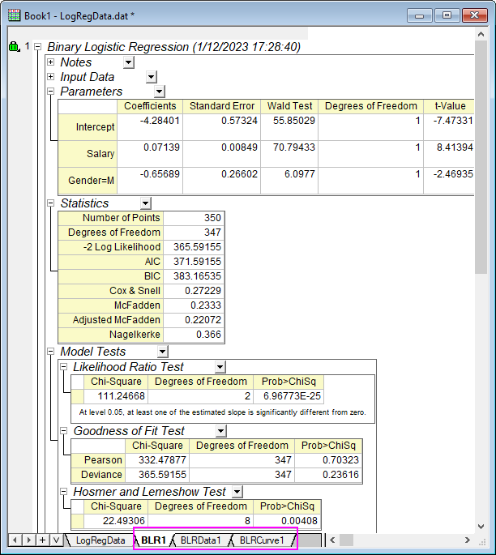Collapse the Parameters section
The width and height of the screenshot is (496, 555).
(50, 92)
